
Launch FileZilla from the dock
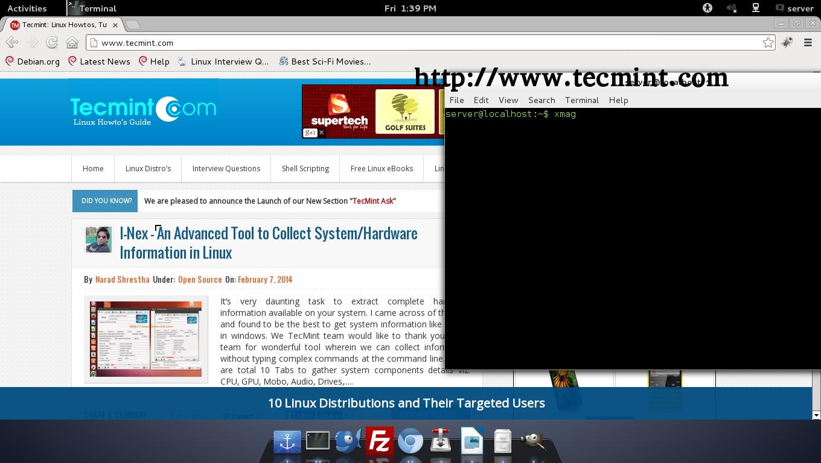pyautogui.click(x=380, y=441)
